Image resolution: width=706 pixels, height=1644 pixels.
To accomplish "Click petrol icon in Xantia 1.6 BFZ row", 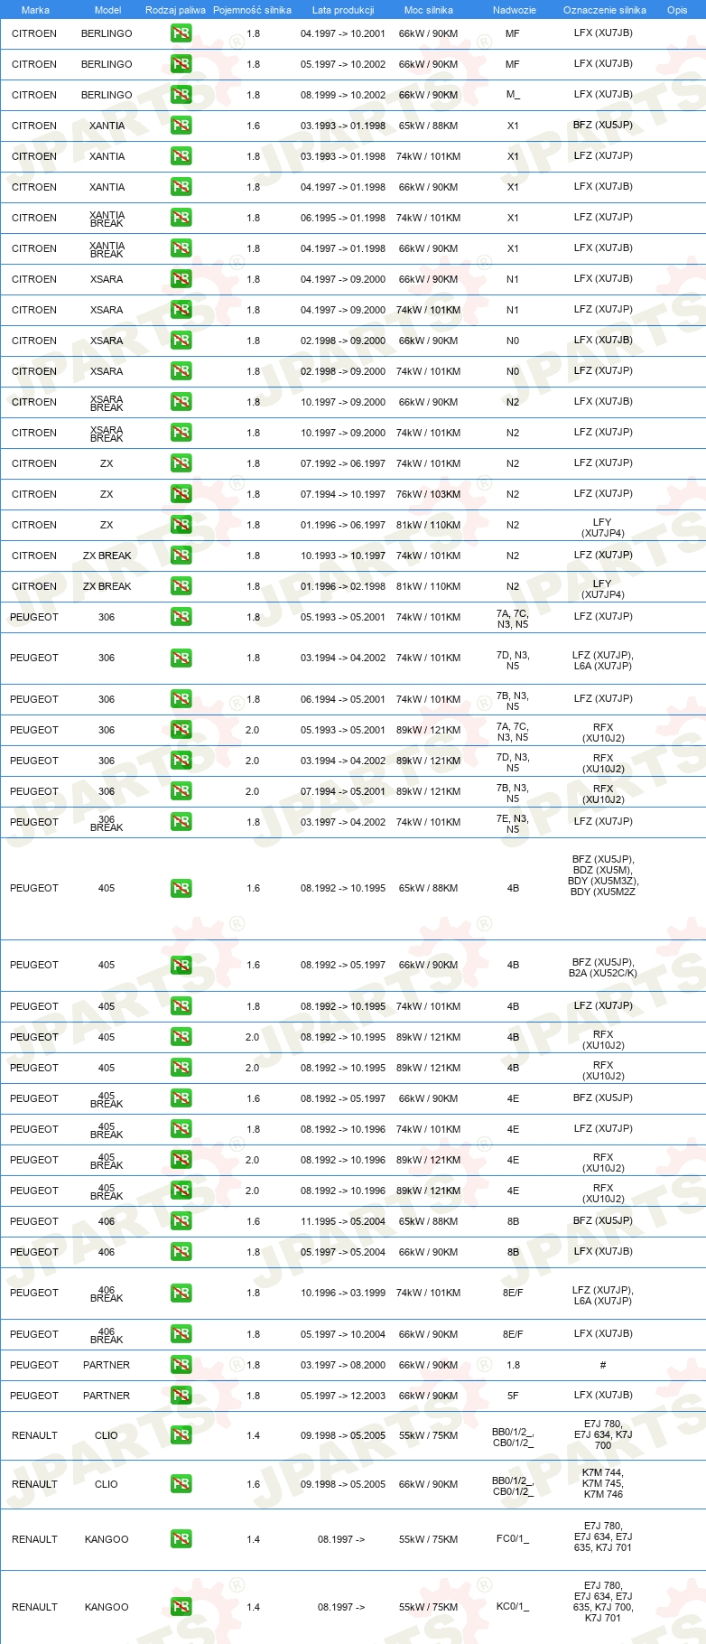I will pos(181,126).
